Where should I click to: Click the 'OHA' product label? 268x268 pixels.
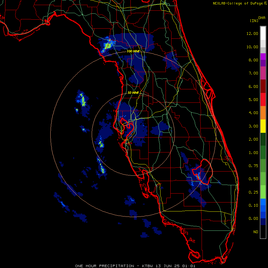(x=262, y=18)
